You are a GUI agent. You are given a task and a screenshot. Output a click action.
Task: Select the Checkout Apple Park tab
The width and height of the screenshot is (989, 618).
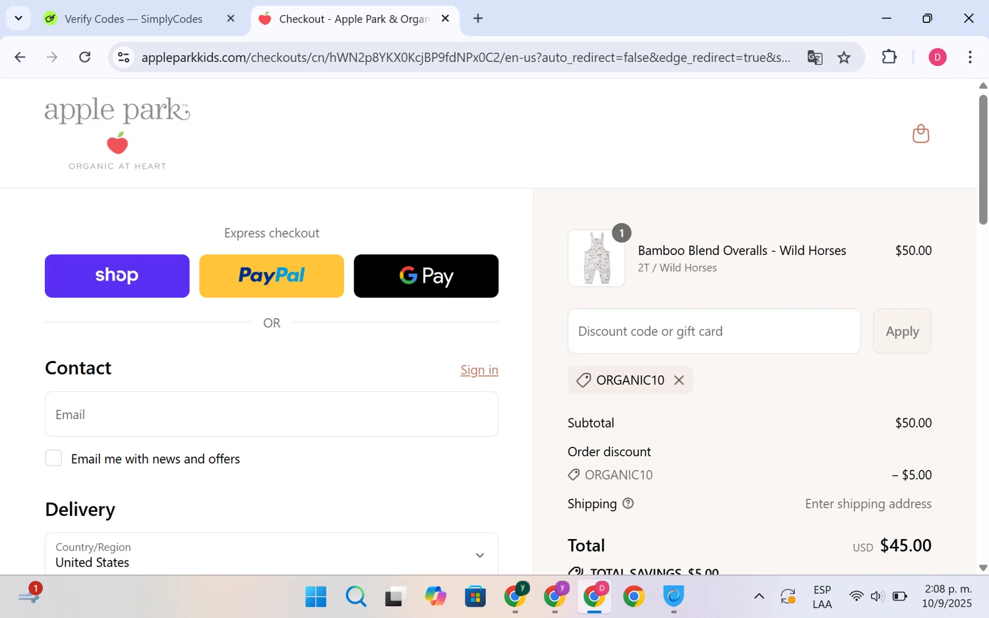click(x=354, y=18)
